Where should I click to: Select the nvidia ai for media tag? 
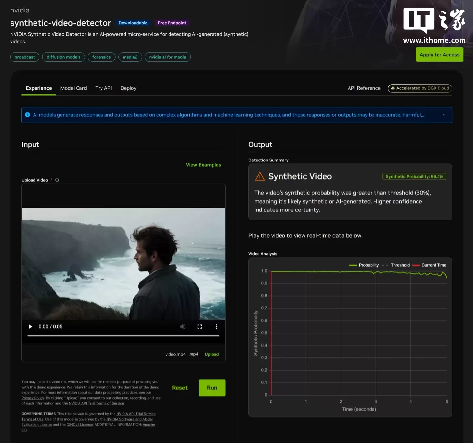click(x=168, y=57)
